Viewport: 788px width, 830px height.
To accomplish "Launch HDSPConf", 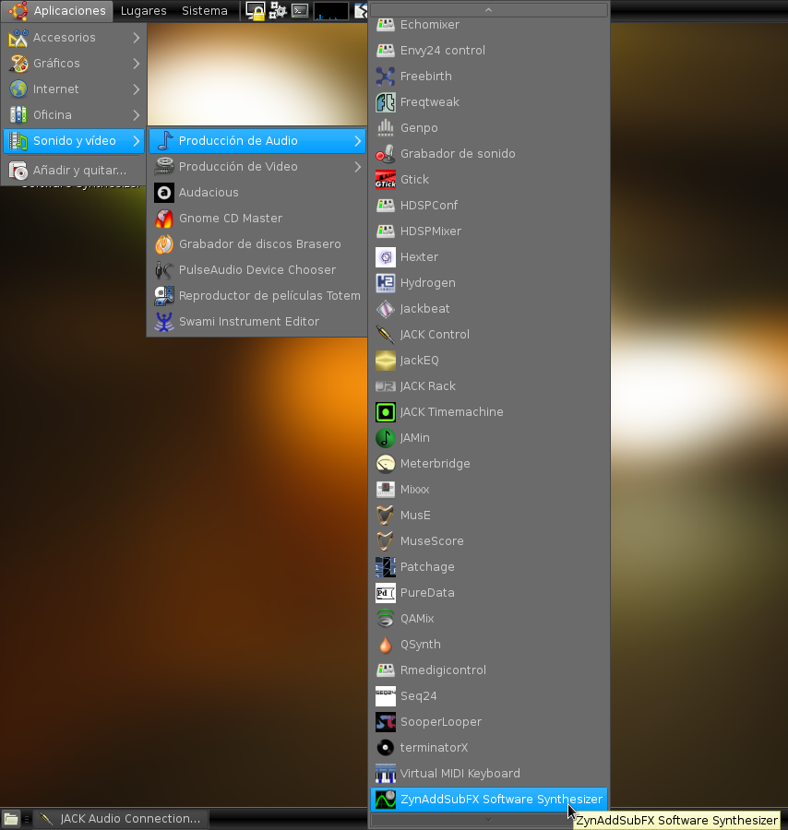I will pyautogui.click(x=489, y=206).
